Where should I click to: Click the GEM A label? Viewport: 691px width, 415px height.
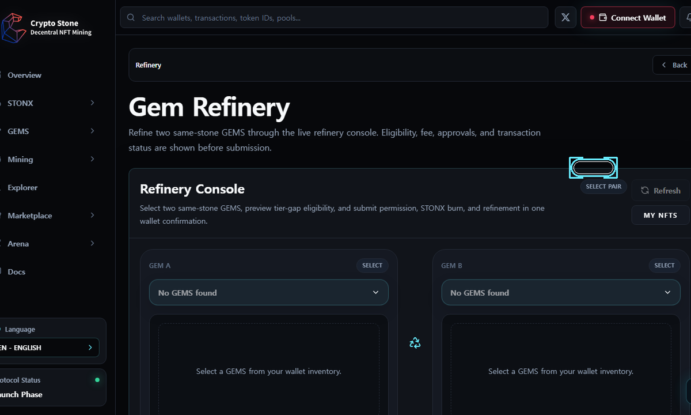click(160, 266)
